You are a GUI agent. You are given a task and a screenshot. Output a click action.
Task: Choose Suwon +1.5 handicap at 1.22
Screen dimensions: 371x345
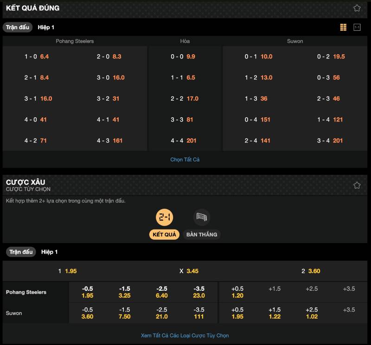pyautogui.click(x=274, y=313)
